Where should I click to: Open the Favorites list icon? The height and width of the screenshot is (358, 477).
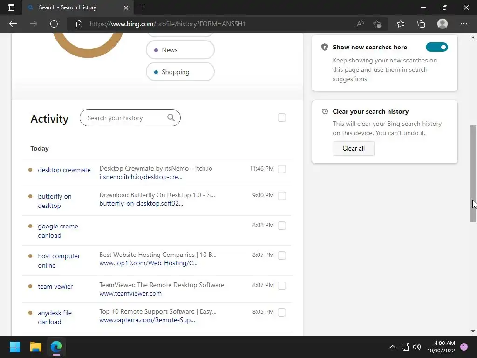401,24
